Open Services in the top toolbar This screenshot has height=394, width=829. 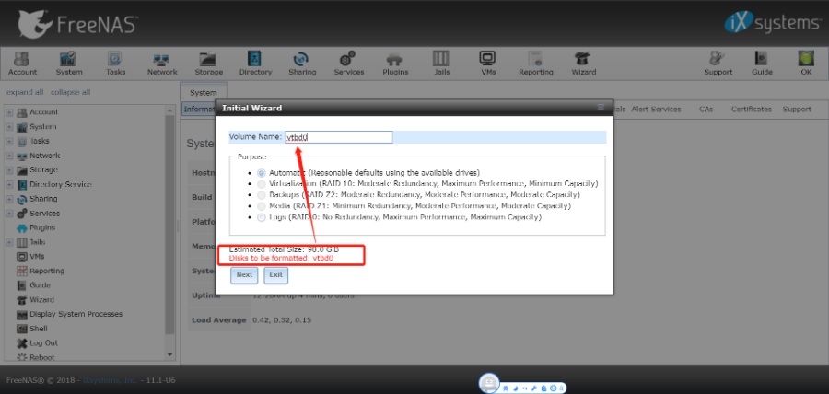(x=348, y=64)
